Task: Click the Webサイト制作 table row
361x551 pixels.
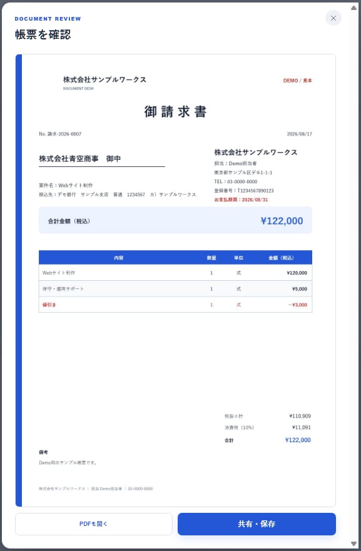Action: pyautogui.click(x=175, y=273)
